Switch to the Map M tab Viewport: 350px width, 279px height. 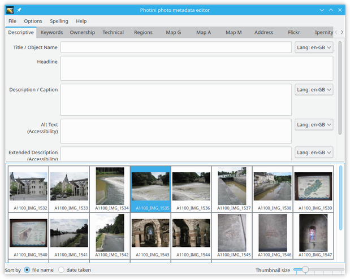tap(234, 33)
